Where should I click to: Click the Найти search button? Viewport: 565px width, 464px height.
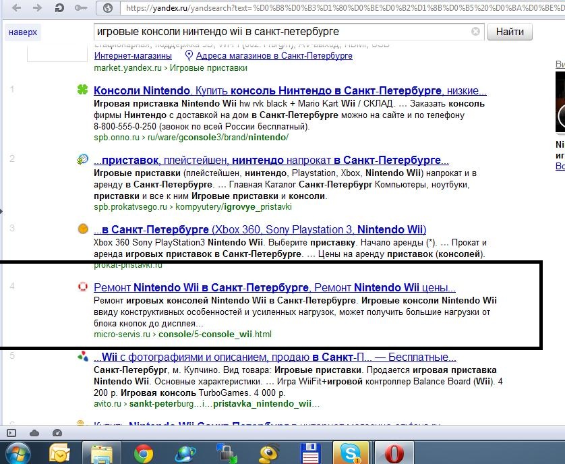point(510,32)
